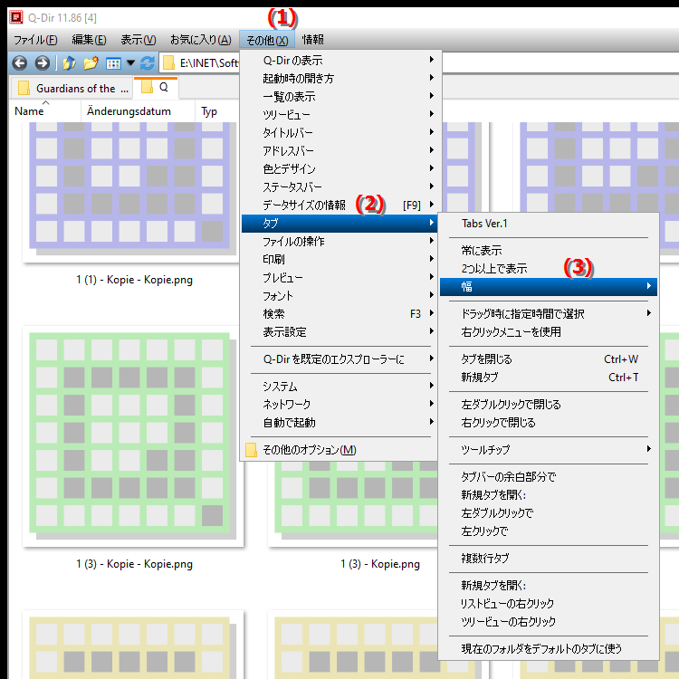
Task: Click the その他(X) menu
Action: click(267, 40)
